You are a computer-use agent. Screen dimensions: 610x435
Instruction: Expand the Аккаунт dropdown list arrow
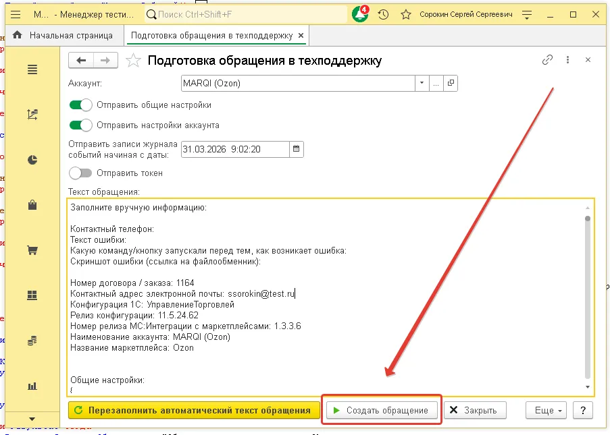(422, 84)
